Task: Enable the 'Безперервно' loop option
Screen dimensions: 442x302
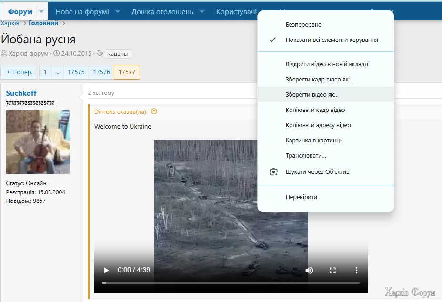Action: pyautogui.click(x=303, y=24)
